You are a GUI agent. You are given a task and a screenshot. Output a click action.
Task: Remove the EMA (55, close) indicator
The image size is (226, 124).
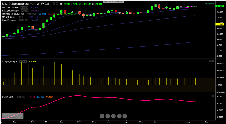(27, 11)
